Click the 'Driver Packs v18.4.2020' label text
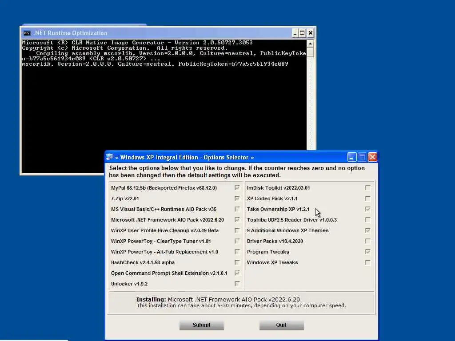 (275, 241)
